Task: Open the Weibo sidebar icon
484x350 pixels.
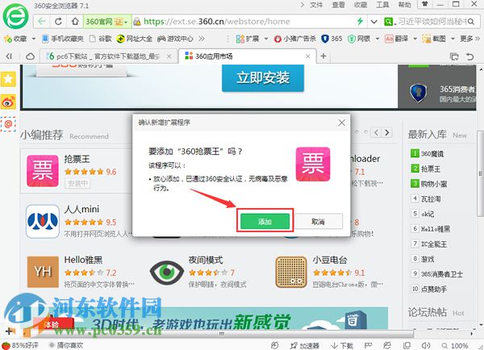Action: 8,102
